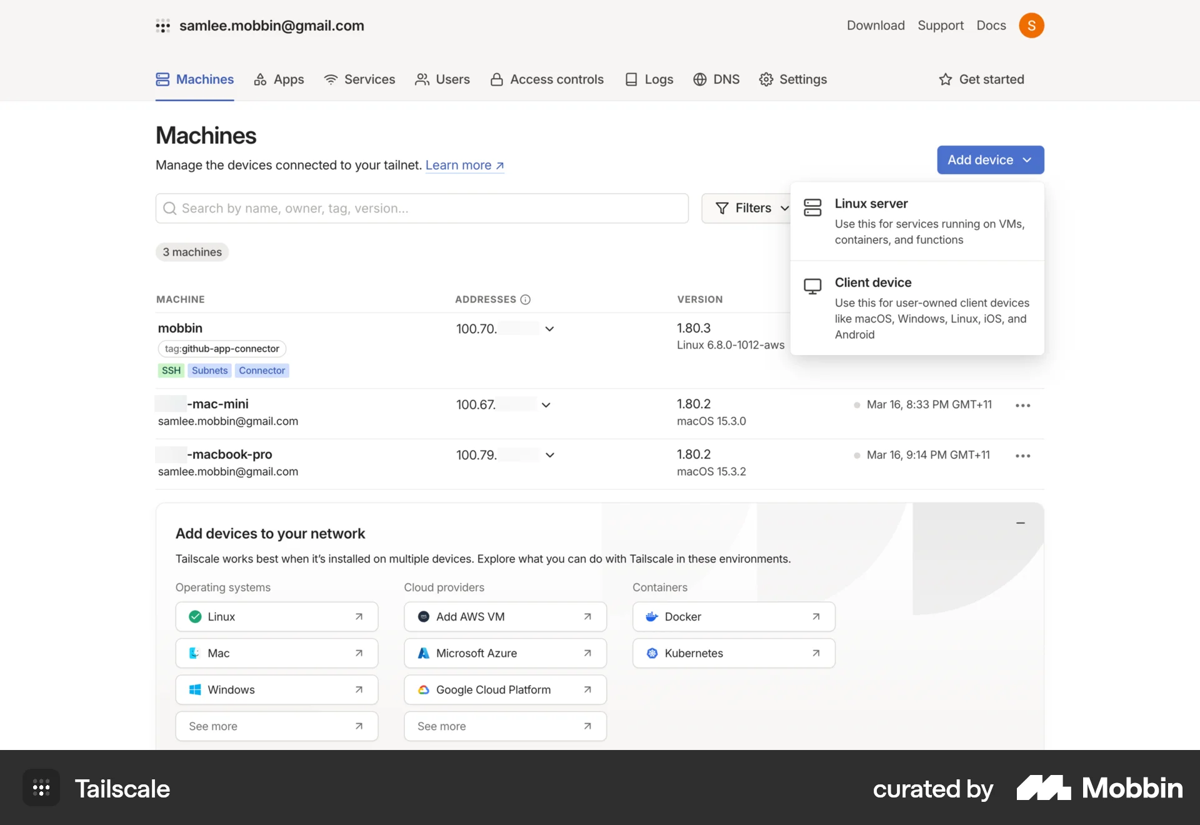Select the Services wifi icon
1200x825 pixels.
coord(330,79)
